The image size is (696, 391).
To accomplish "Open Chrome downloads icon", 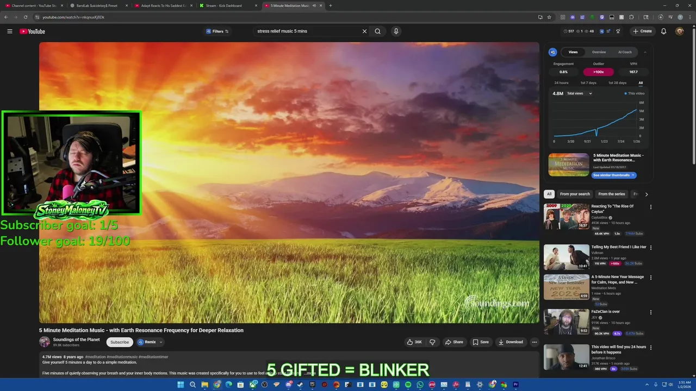I will 661,17.
